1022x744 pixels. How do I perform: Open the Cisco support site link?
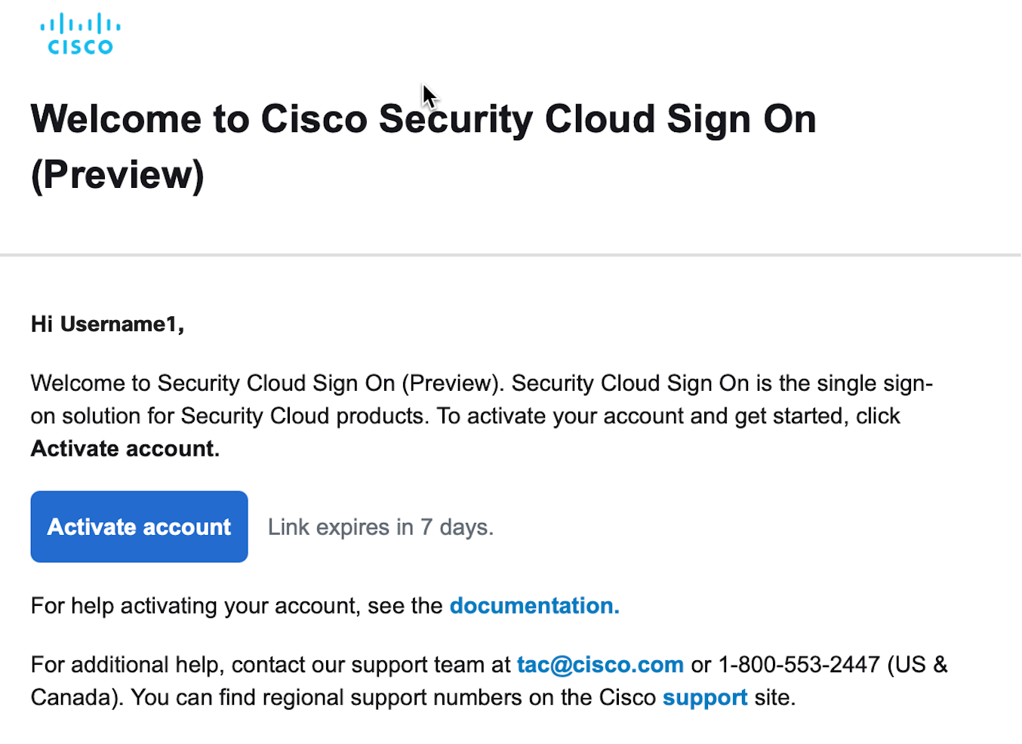(704, 698)
